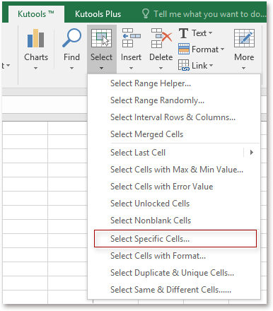Expand the More dropdown arrow
Image resolution: width=273 pixels, height=311 pixels.
tap(244, 68)
